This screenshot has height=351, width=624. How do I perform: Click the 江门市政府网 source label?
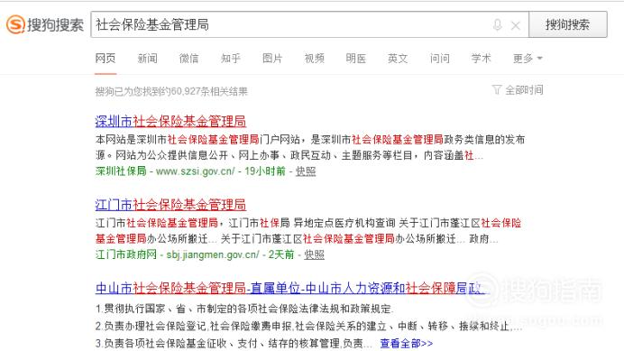tap(126, 254)
